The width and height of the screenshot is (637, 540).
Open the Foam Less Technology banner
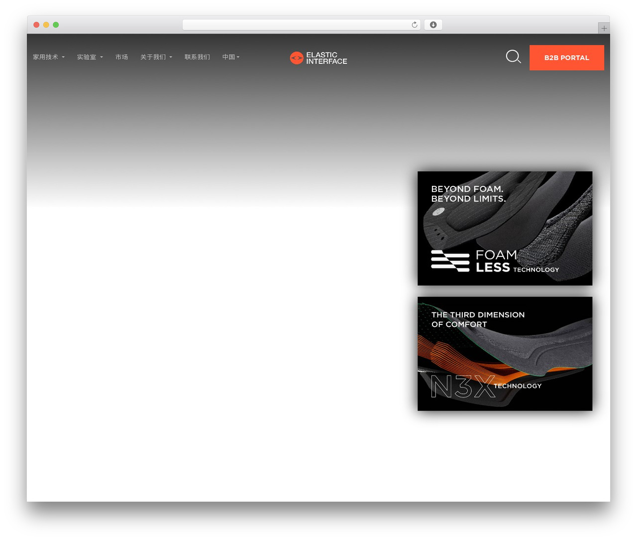tap(505, 229)
